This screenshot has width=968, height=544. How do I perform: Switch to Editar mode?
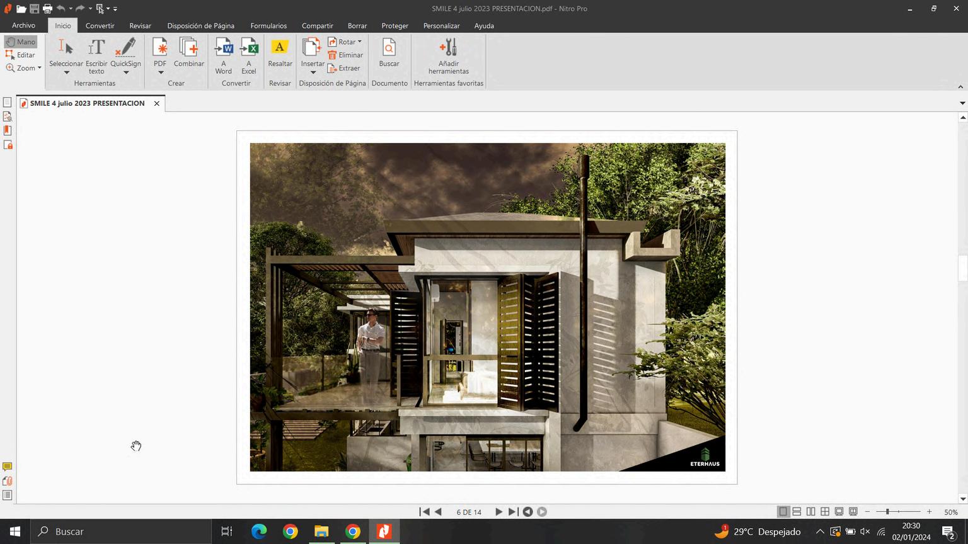(x=21, y=55)
